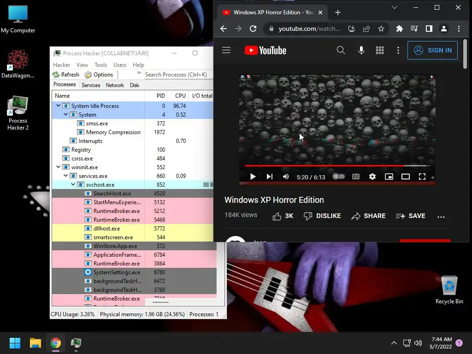Collapse the services.exe tree node

click(x=65, y=176)
